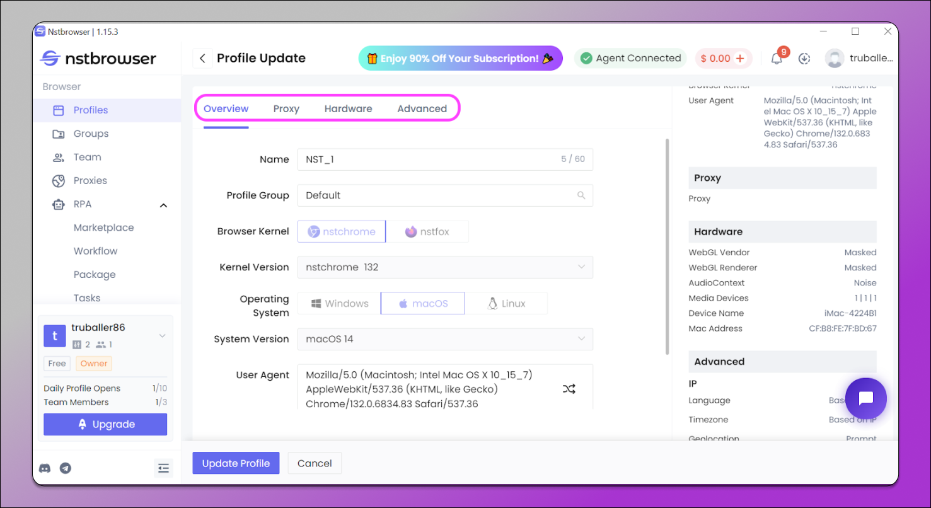
Task: Open the Groups folder icon
Action: (59, 134)
